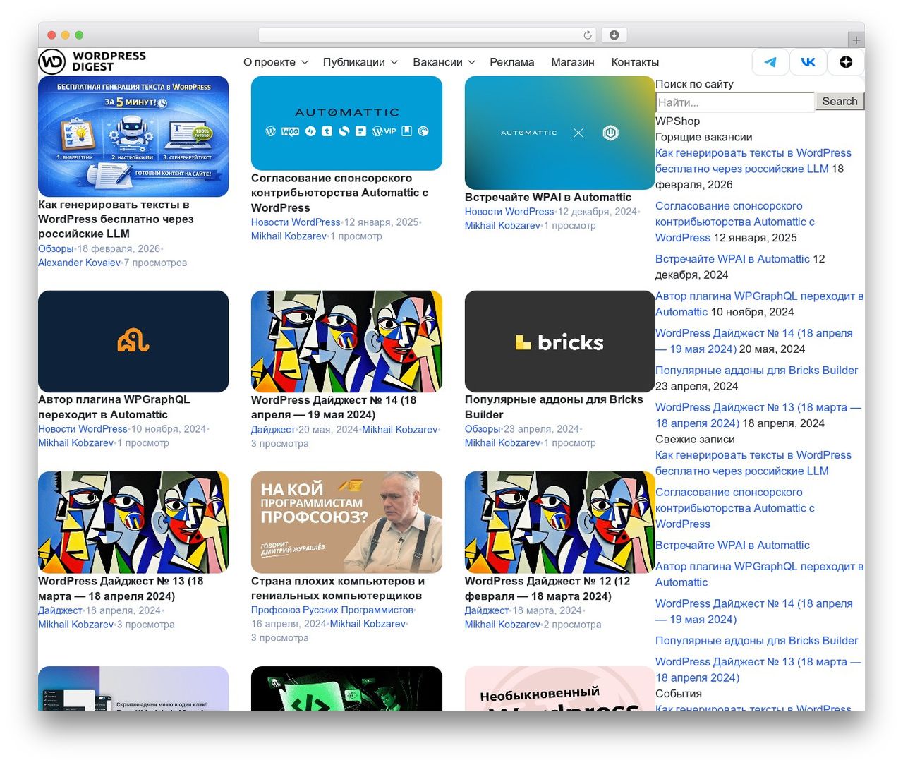Click the browser download icon
This screenshot has height=765, width=903.
pyautogui.click(x=614, y=35)
